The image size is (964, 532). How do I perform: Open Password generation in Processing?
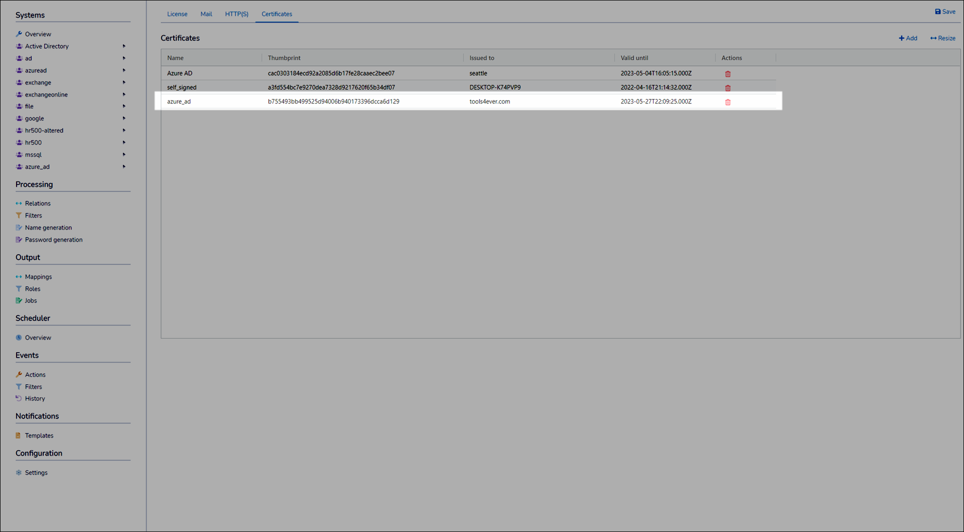[53, 240]
